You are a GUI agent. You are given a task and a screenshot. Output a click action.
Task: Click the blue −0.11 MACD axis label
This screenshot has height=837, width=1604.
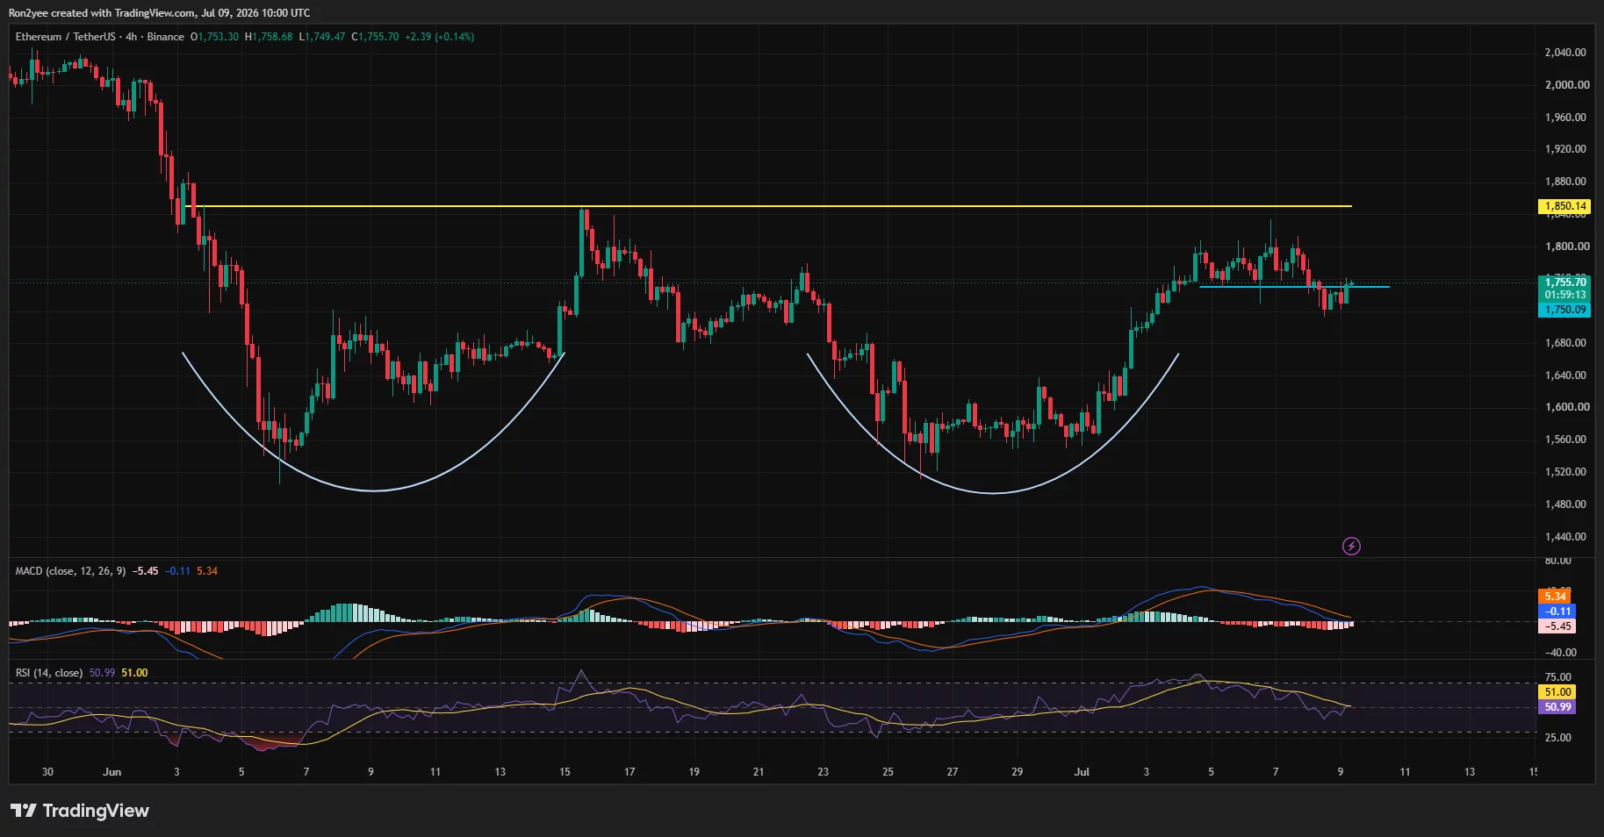click(1557, 612)
